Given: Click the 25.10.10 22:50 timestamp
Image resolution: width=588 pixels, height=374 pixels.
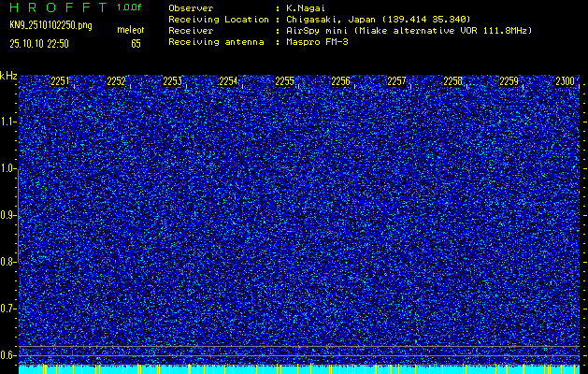Looking at the screenshot, I should 40,43.
